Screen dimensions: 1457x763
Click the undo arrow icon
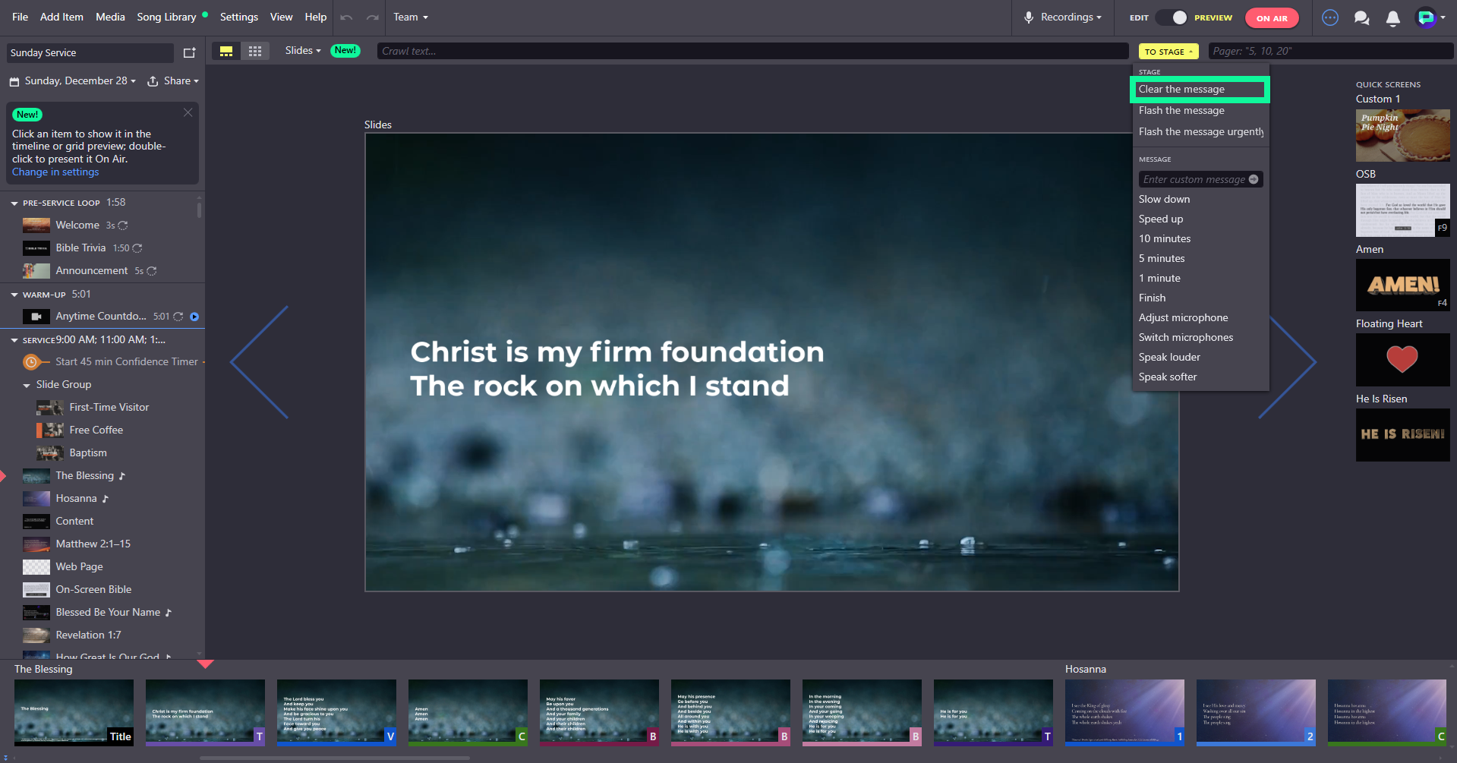[346, 17]
